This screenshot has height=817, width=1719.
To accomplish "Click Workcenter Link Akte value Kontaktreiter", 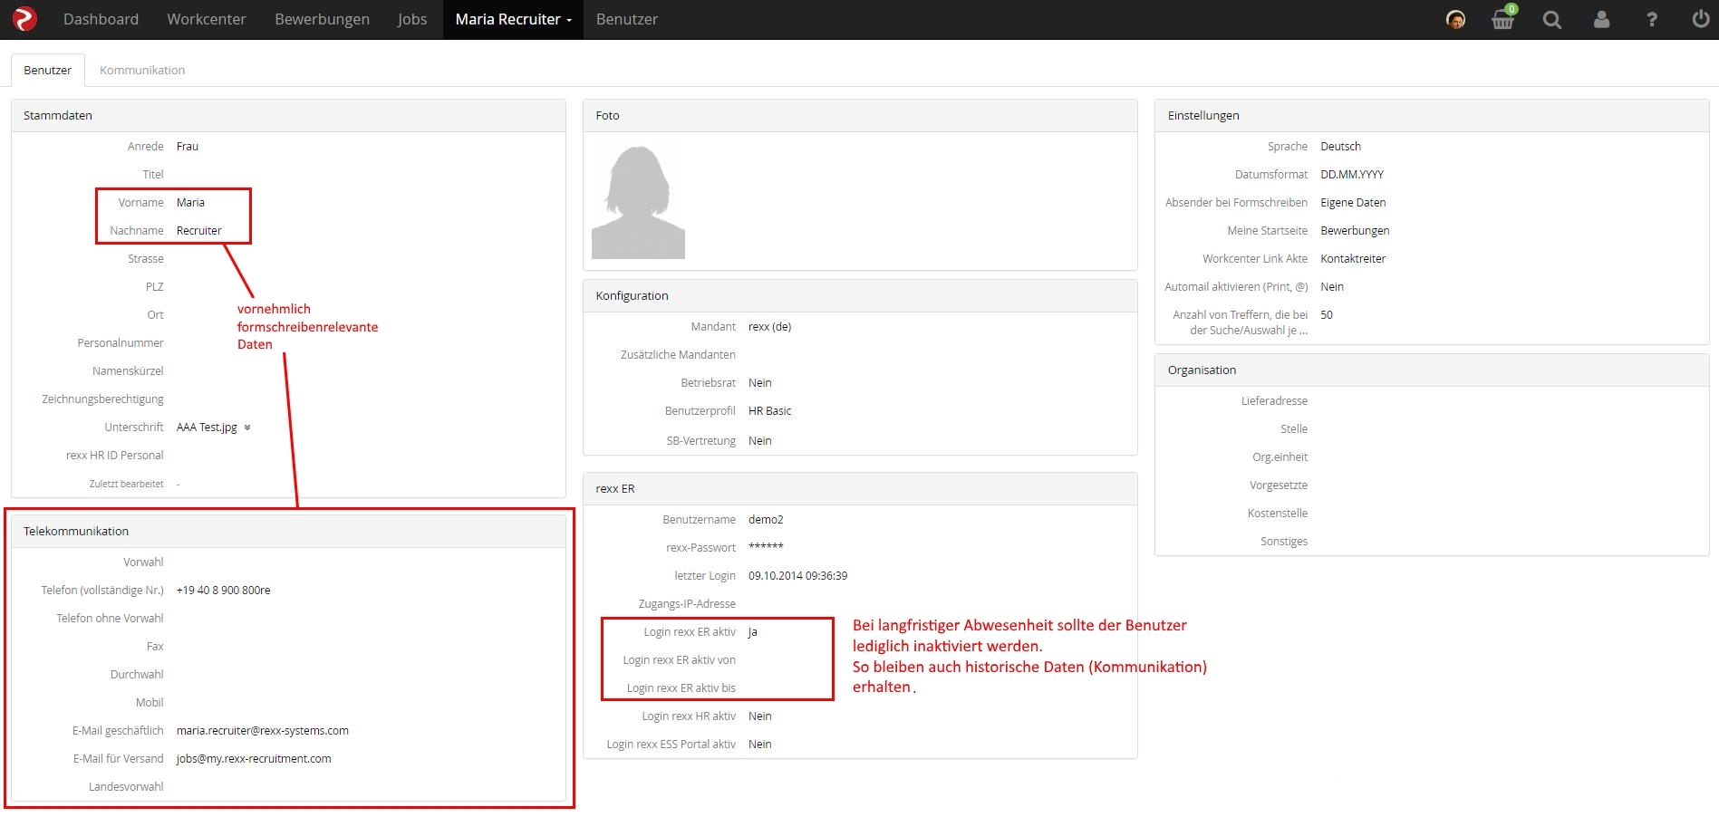I will 1353,258.
